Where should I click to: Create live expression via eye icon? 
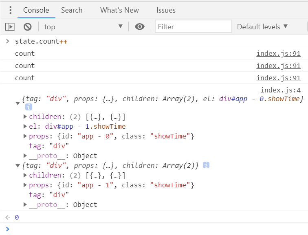tap(140, 26)
